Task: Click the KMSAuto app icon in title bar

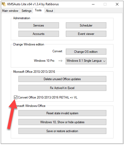Action: [x=4, y=4]
